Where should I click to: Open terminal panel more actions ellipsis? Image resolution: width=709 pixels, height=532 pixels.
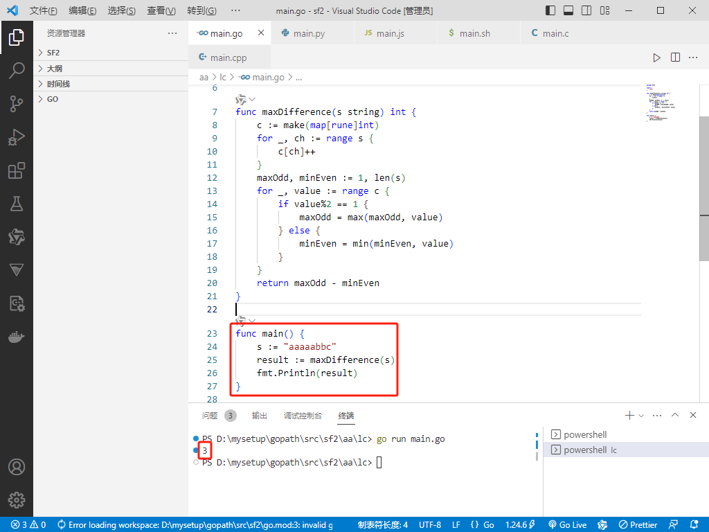tap(657, 416)
